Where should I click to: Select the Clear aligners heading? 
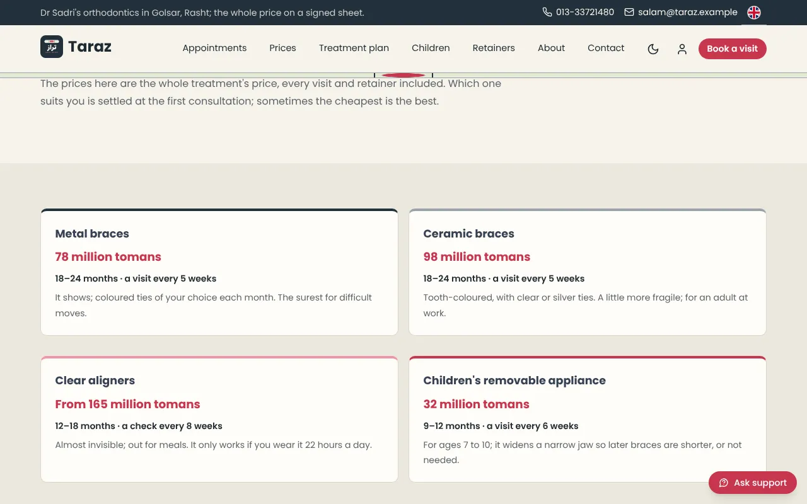coord(95,381)
